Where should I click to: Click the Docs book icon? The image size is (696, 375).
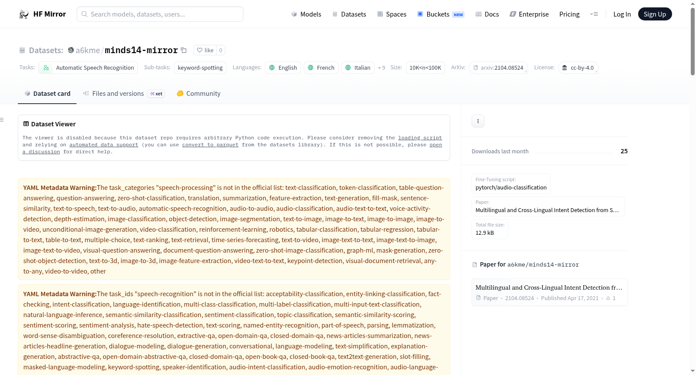tap(478, 14)
